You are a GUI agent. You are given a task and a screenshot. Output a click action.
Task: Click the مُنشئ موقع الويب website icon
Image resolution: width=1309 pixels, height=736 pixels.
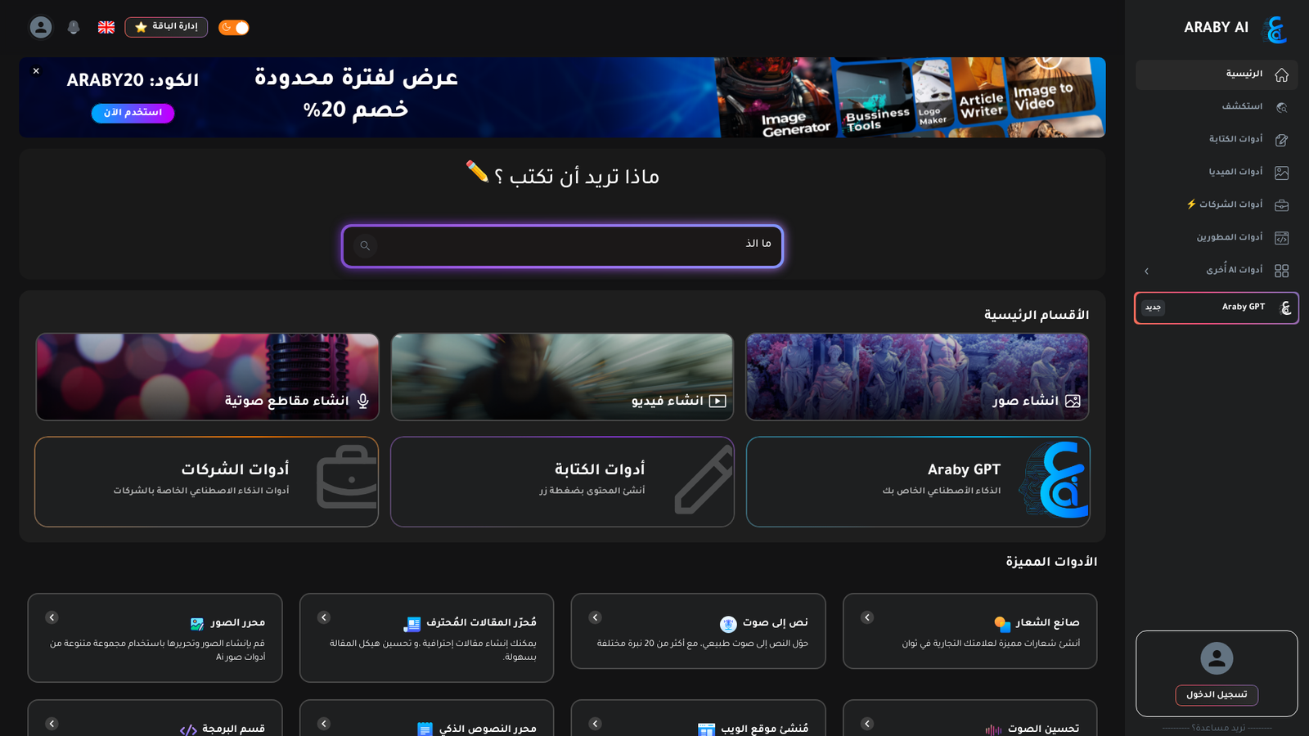point(706,729)
